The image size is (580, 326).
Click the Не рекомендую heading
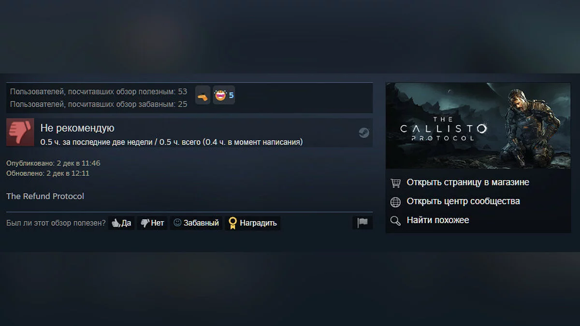coord(77,128)
